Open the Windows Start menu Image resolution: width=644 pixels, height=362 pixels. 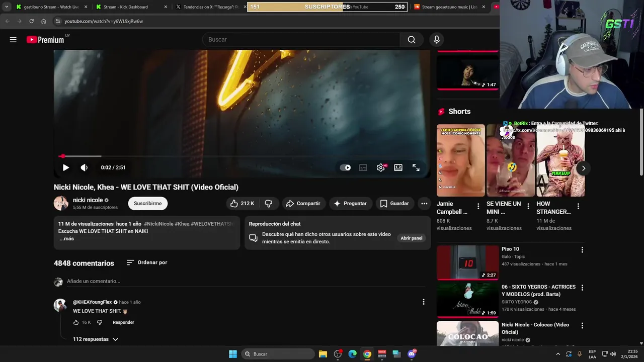233,354
